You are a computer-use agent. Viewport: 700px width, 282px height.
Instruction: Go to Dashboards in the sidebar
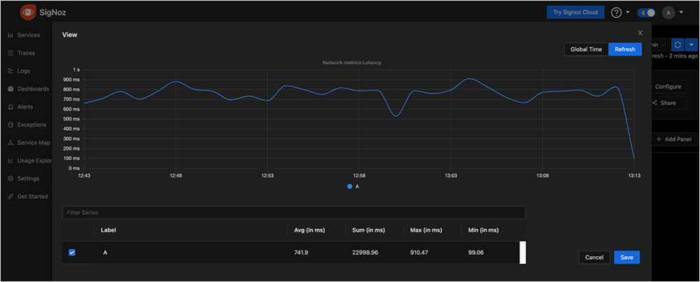pyautogui.click(x=32, y=89)
